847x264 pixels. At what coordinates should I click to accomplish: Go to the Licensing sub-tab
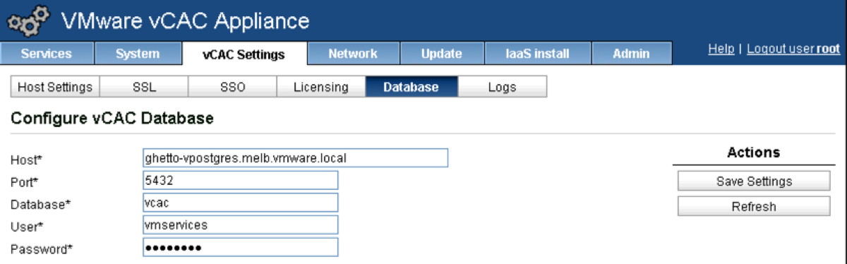[320, 88]
